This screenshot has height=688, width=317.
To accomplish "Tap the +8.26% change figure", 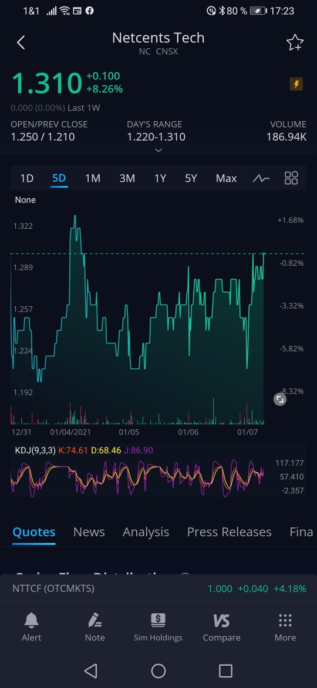I will coord(104,89).
